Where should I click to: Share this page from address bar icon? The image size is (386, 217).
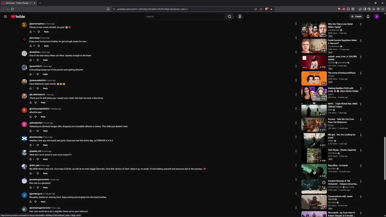tap(261, 9)
